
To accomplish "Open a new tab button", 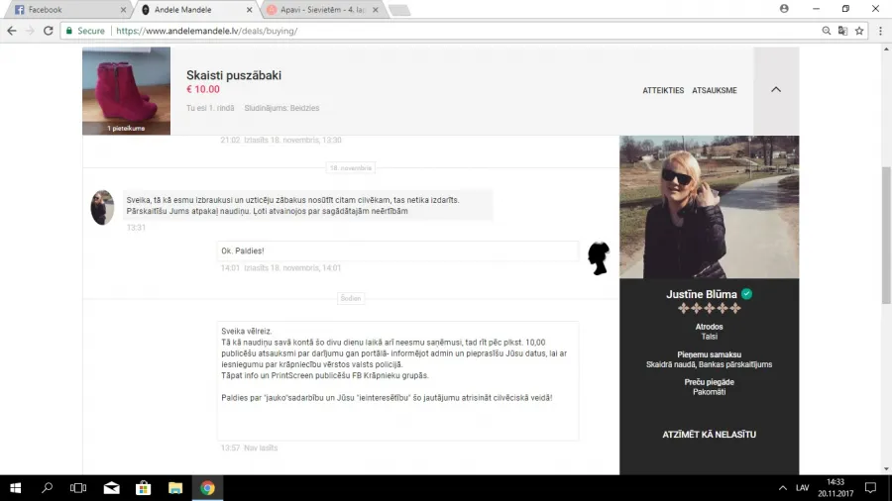I will tap(399, 10).
